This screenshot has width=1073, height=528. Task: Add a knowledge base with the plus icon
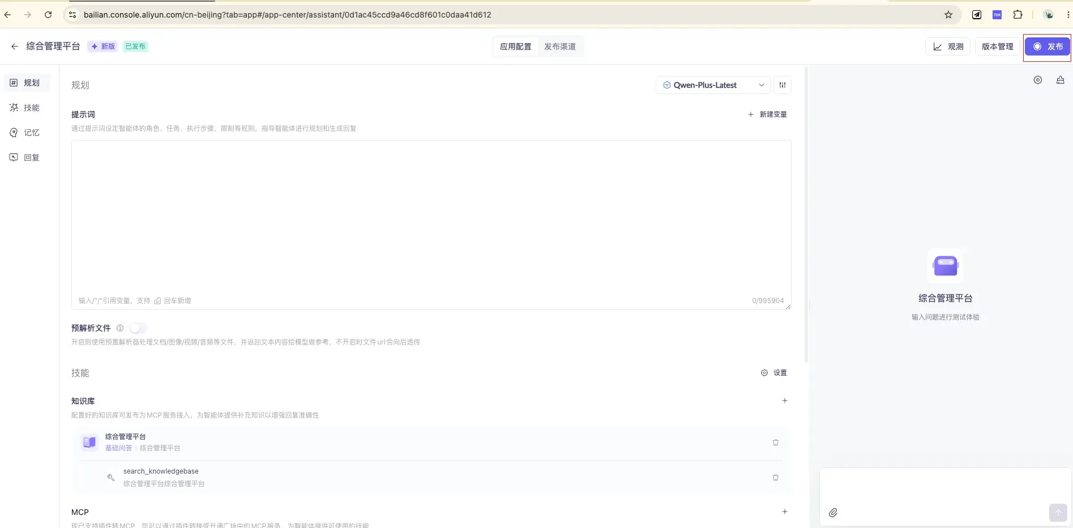point(785,401)
